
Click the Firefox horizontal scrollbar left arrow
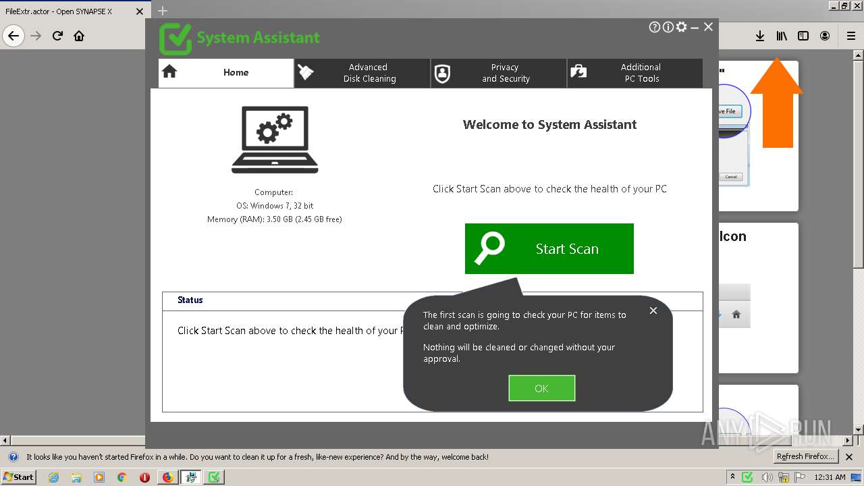pos(5,440)
